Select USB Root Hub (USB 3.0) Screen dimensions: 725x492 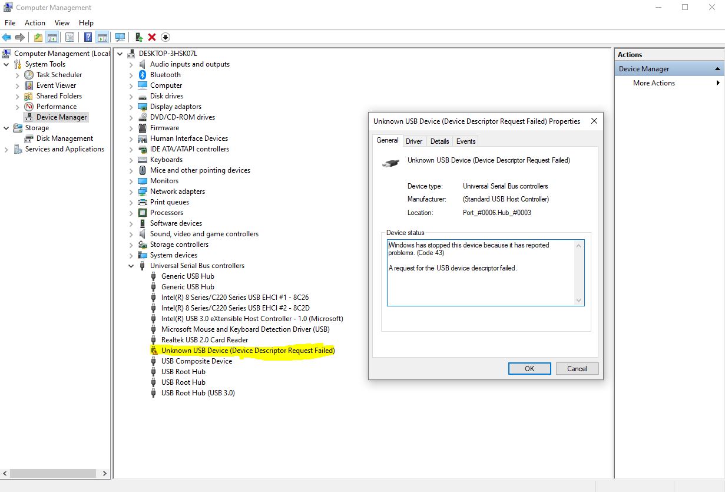pyautogui.click(x=198, y=393)
